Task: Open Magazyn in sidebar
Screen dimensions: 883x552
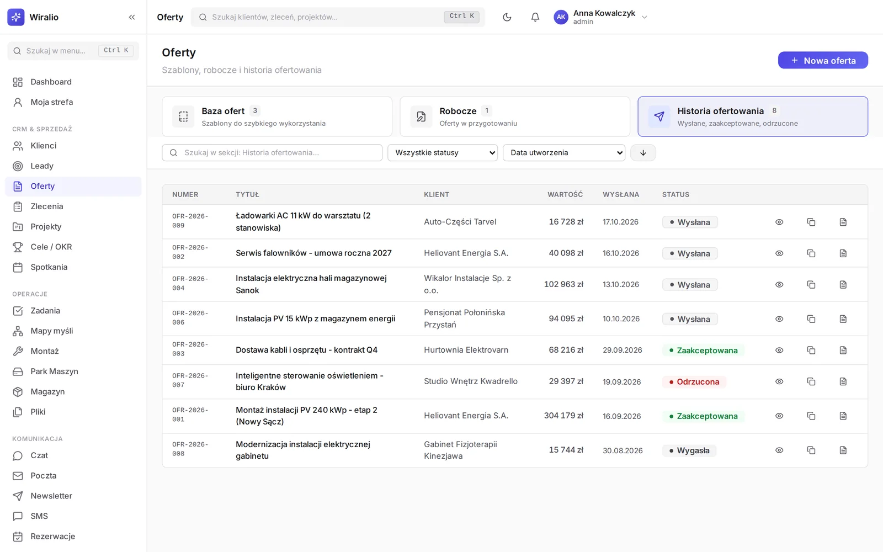Action: pos(73,392)
